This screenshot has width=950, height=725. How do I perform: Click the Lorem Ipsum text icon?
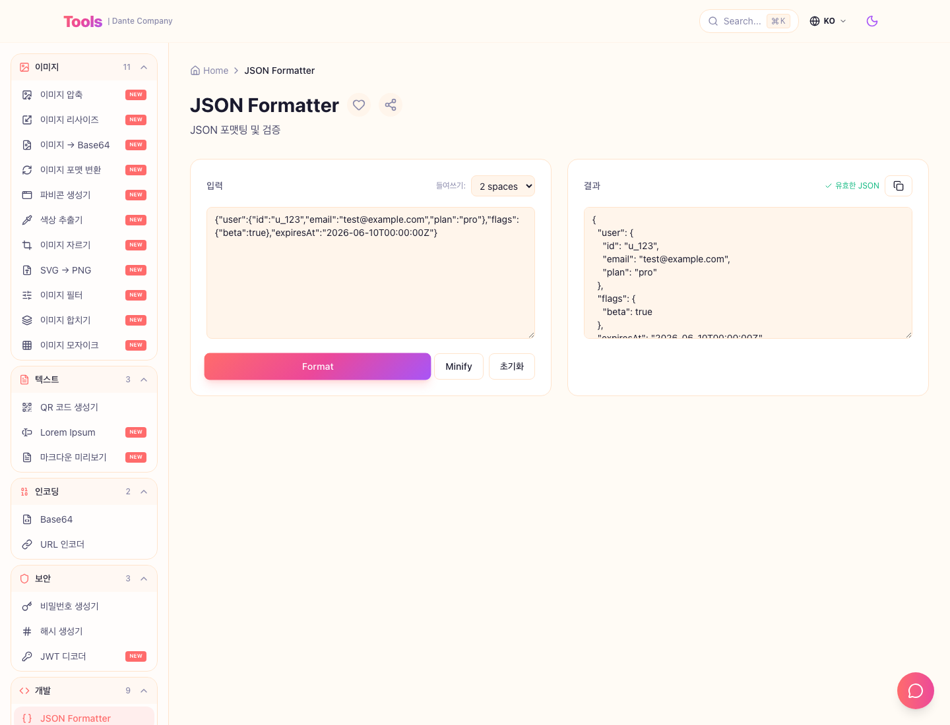(x=27, y=432)
